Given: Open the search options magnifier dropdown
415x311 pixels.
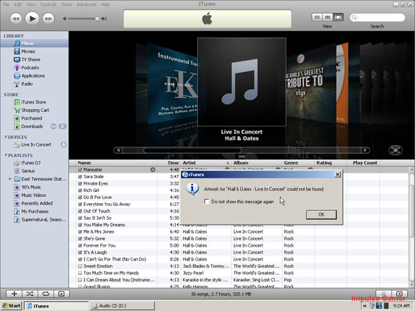Looking at the screenshot, I should [x=355, y=18].
